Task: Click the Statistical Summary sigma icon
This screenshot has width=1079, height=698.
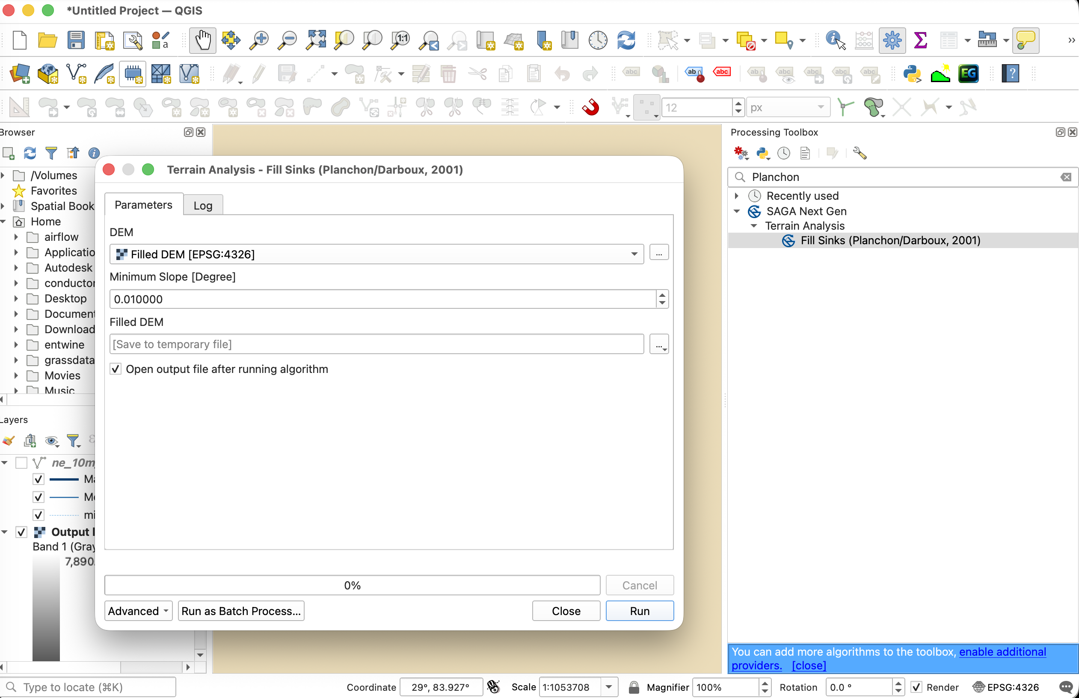Action: (920, 40)
